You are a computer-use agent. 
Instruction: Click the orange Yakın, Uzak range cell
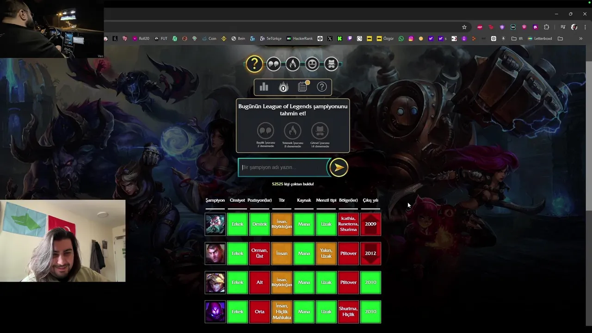pyautogui.click(x=326, y=253)
